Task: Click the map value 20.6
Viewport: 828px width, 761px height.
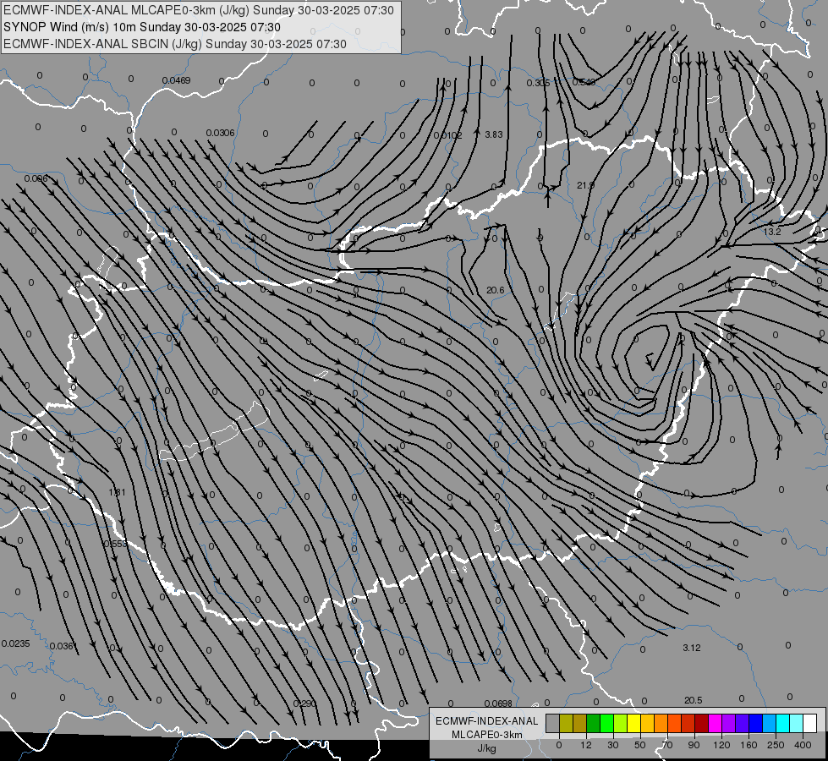Action: [x=496, y=291]
